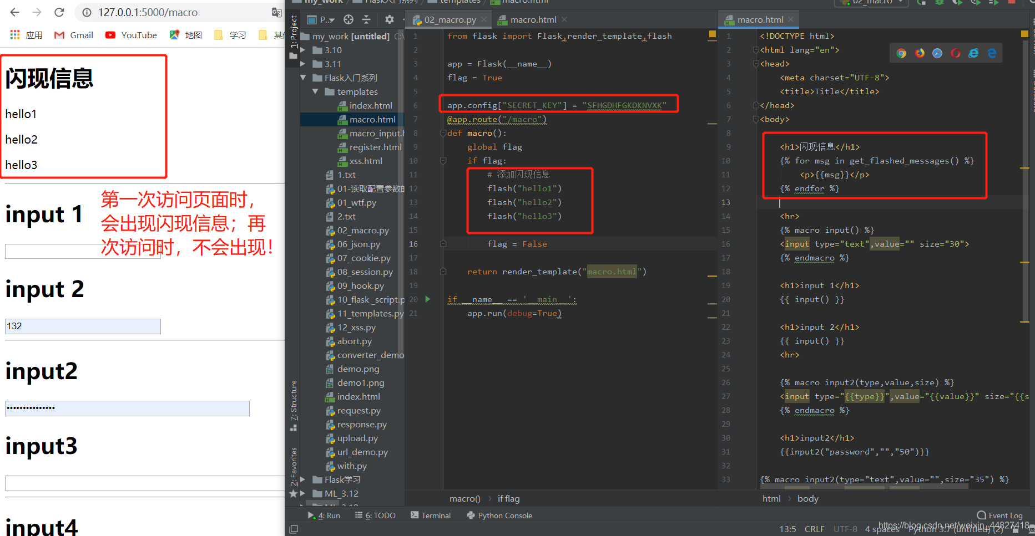The image size is (1035, 536).
Task: Fold the head tag at line 3
Action: tap(756, 64)
